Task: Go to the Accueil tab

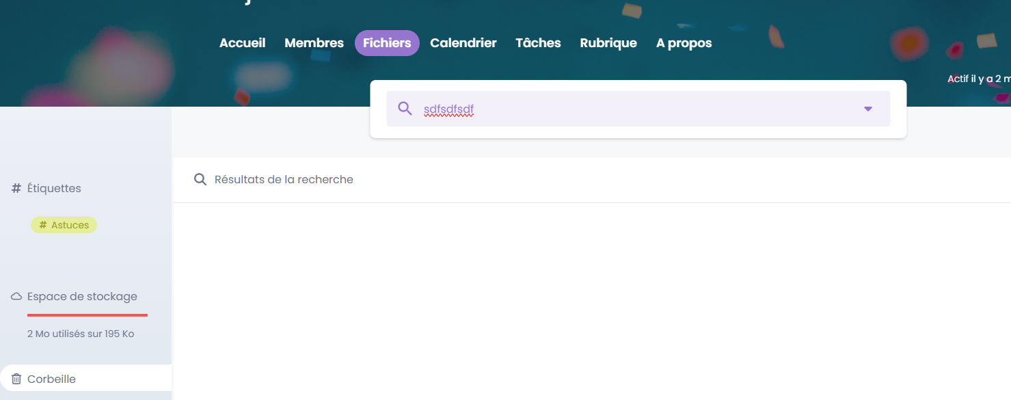Action: [x=242, y=43]
